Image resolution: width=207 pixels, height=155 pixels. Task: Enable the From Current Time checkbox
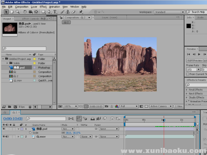[x=188, y=74]
